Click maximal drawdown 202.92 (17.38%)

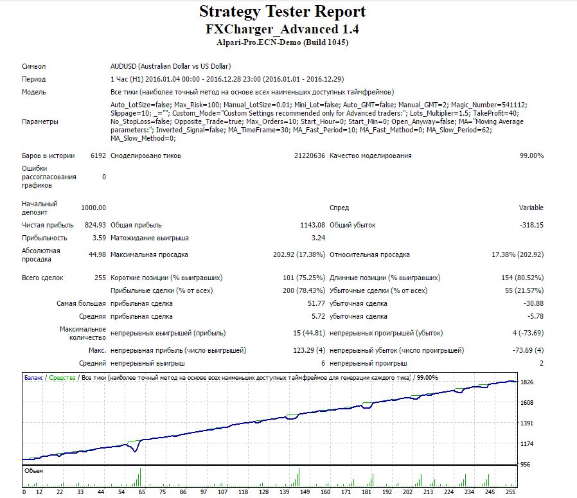tap(299, 254)
